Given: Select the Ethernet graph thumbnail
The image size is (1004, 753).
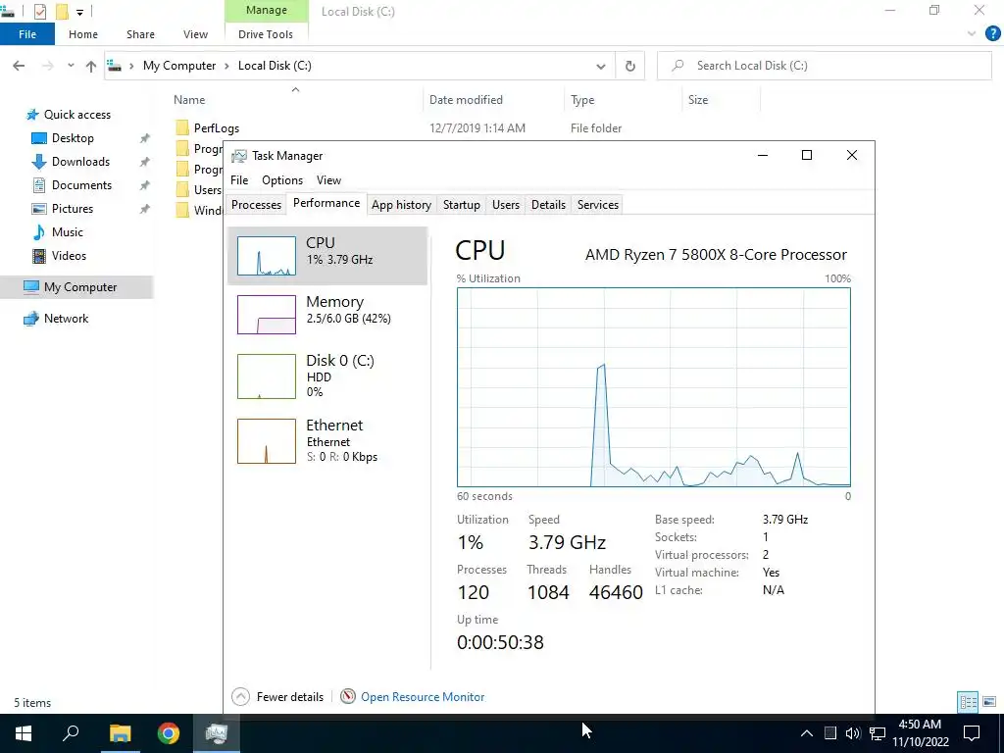Looking at the screenshot, I should [267, 441].
